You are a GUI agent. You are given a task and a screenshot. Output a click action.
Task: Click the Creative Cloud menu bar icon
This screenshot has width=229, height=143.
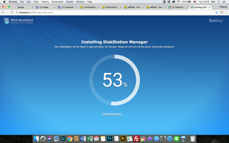pyautogui.click(x=174, y=2)
